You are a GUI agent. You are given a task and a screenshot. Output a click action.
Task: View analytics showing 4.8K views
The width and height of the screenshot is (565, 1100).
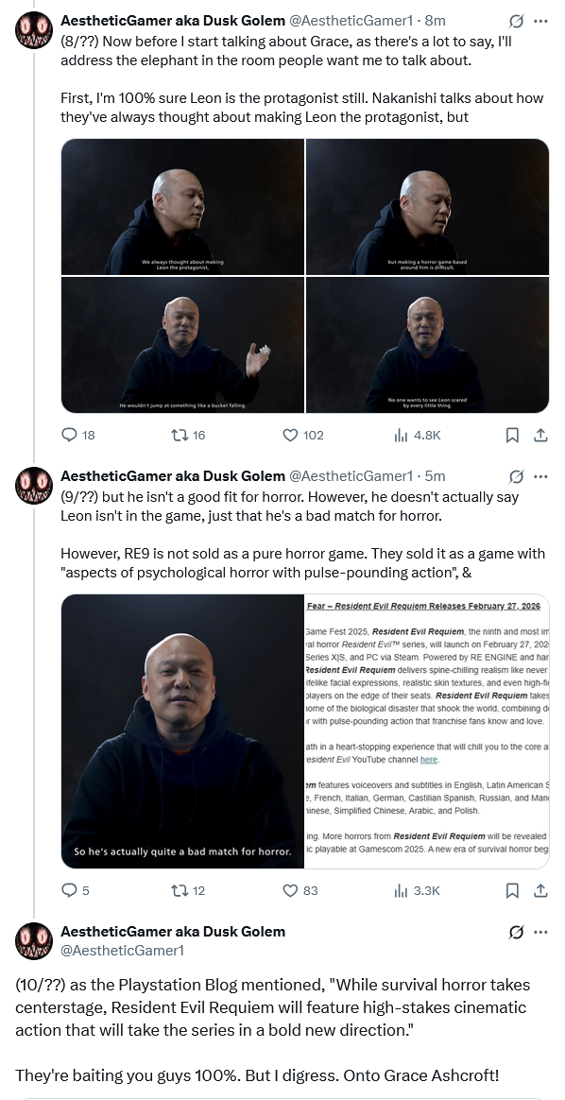417,435
